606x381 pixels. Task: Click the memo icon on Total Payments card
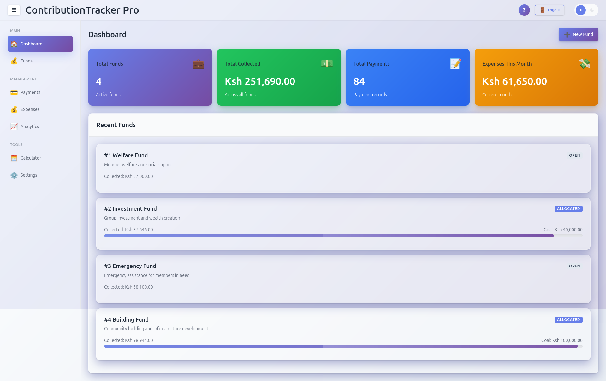click(455, 64)
